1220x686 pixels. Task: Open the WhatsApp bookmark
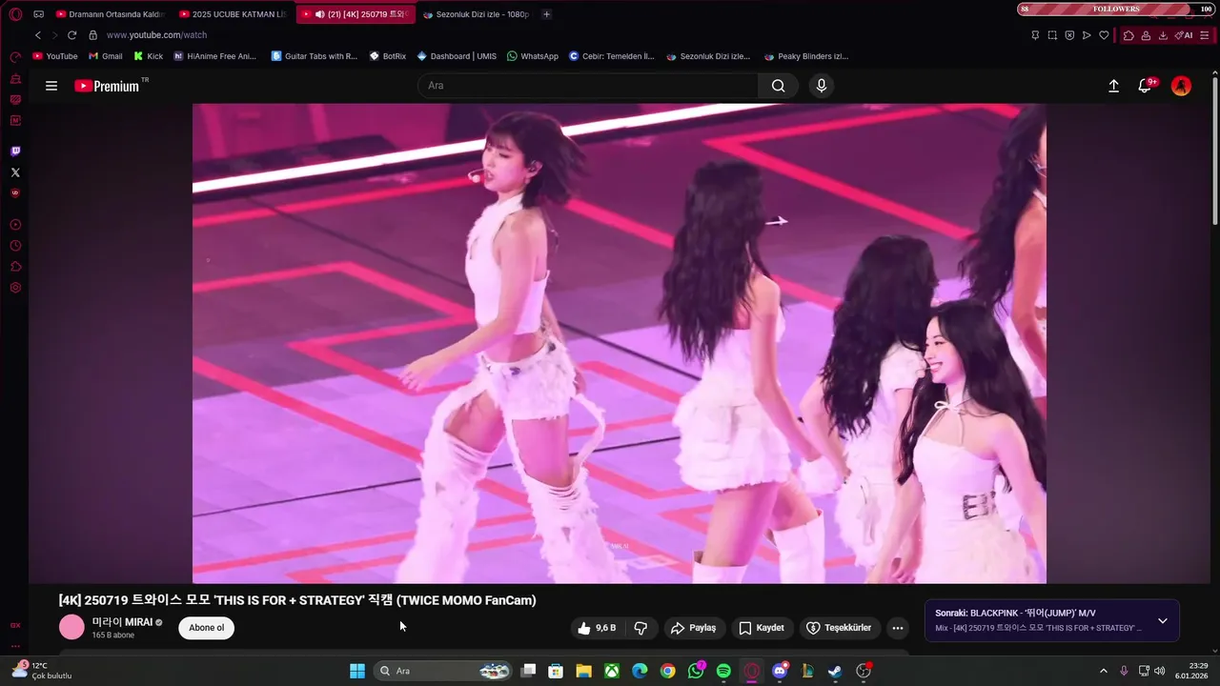point(532,56)
